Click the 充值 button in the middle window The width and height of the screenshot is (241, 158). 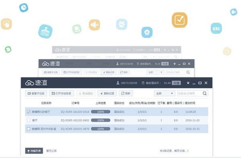(165, 64)
